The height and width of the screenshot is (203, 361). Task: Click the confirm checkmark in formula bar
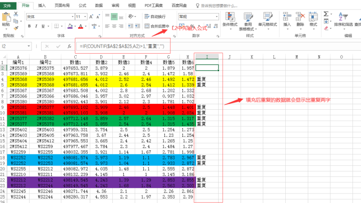click(x=58, y=46)
